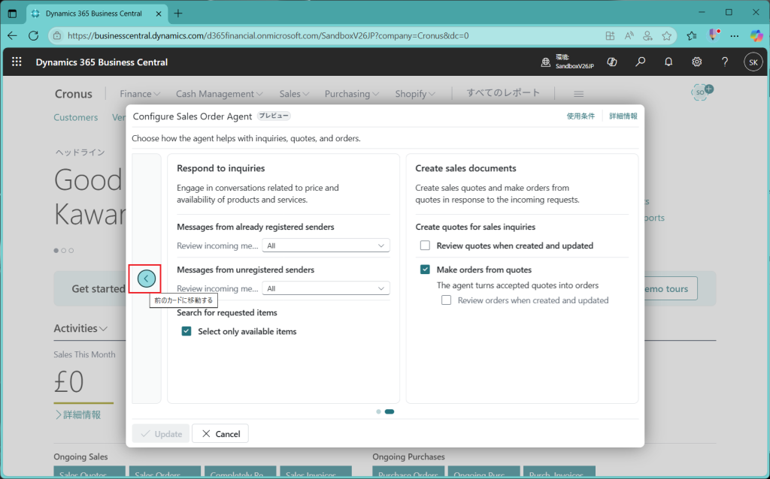
Task: Click the SandboxV26JP environment icon
Action: (546, 62)
